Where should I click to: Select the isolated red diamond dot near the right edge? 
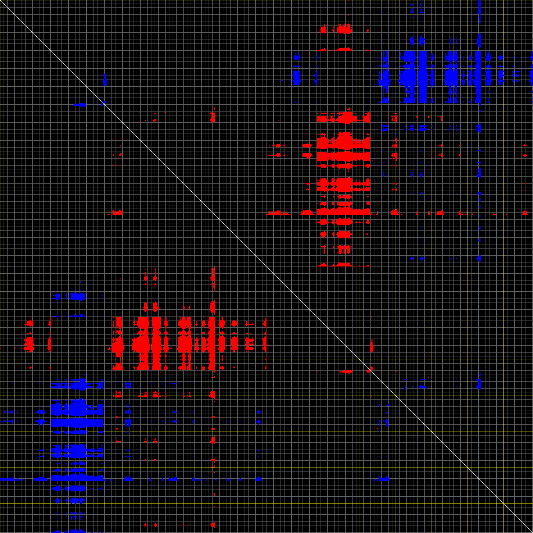pos(525,155)
